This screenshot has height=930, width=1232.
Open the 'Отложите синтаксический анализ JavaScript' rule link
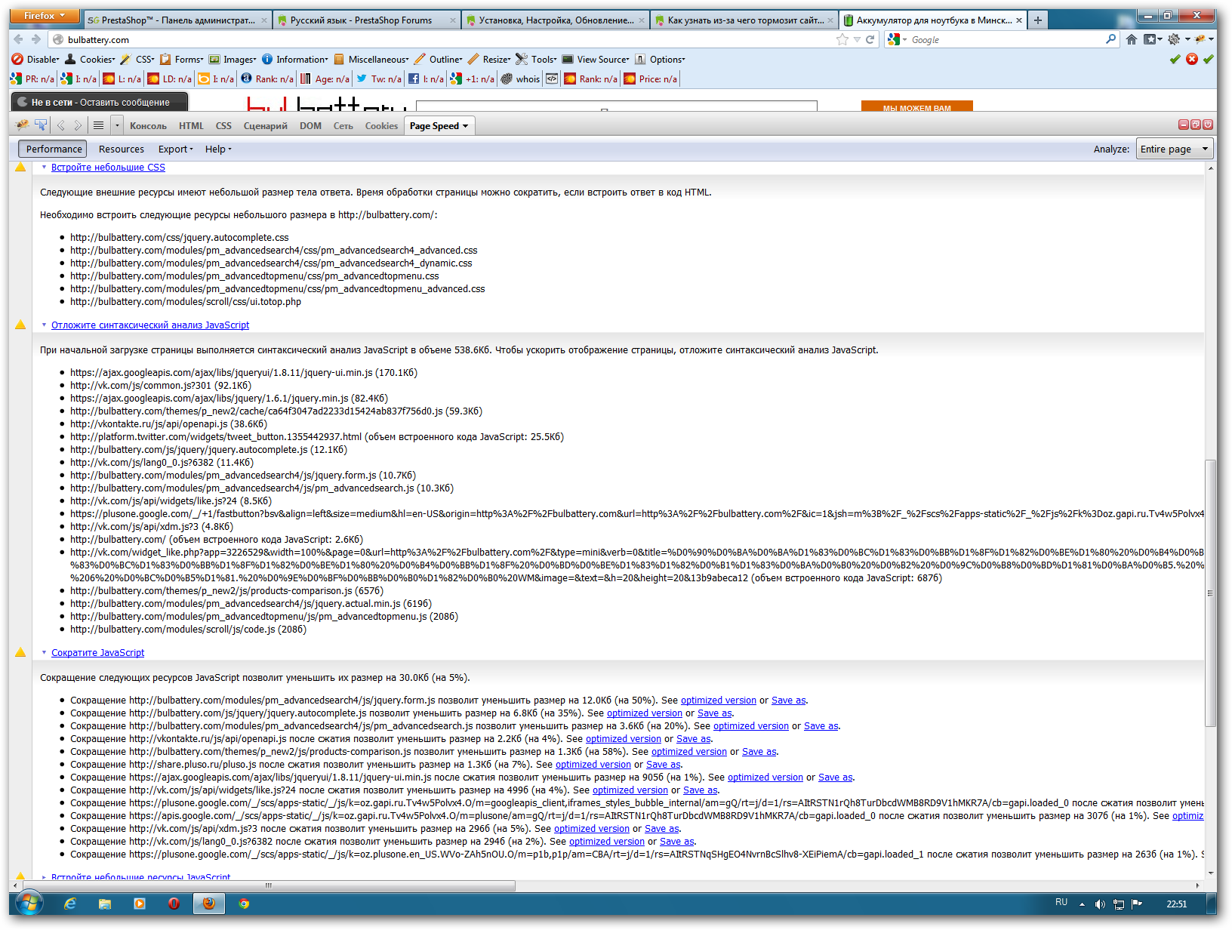click(x=150, y=325)
